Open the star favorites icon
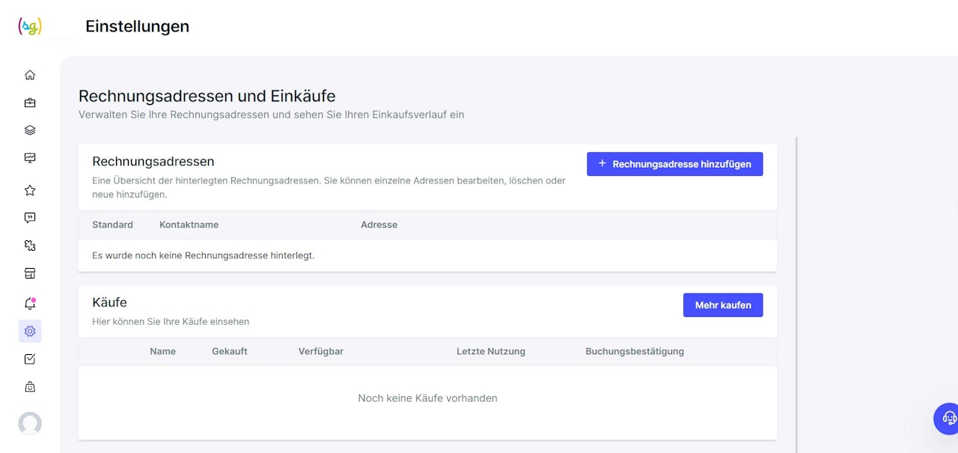 pos(30,190)
